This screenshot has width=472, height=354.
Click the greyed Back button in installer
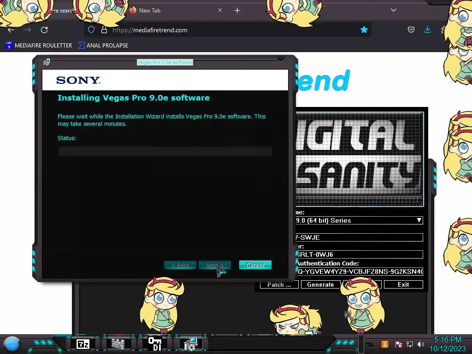tap(180, 265)
